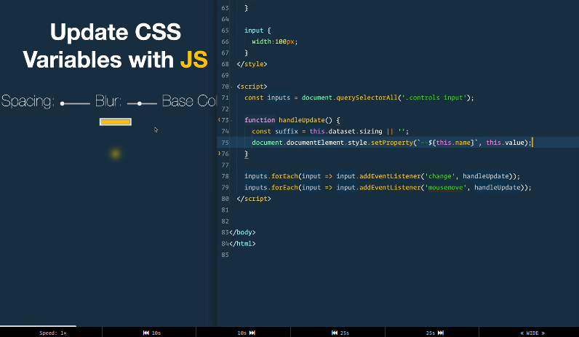Skip forward 10 seconds

pyautogui.click(x=246, y=333)
